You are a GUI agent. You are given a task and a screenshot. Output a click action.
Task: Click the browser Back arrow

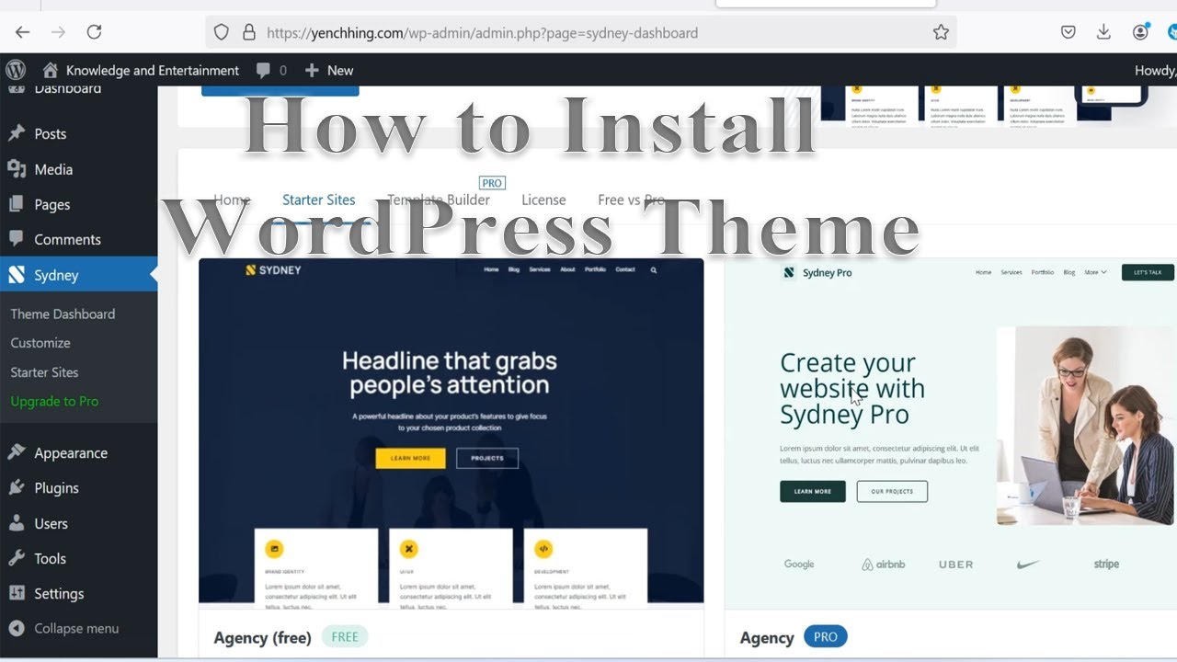tap(22, 32)
